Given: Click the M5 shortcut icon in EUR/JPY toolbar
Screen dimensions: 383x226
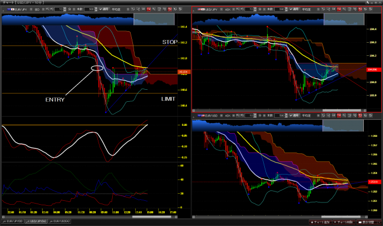Looking at the screenshot, I should [x=51, y=9].
